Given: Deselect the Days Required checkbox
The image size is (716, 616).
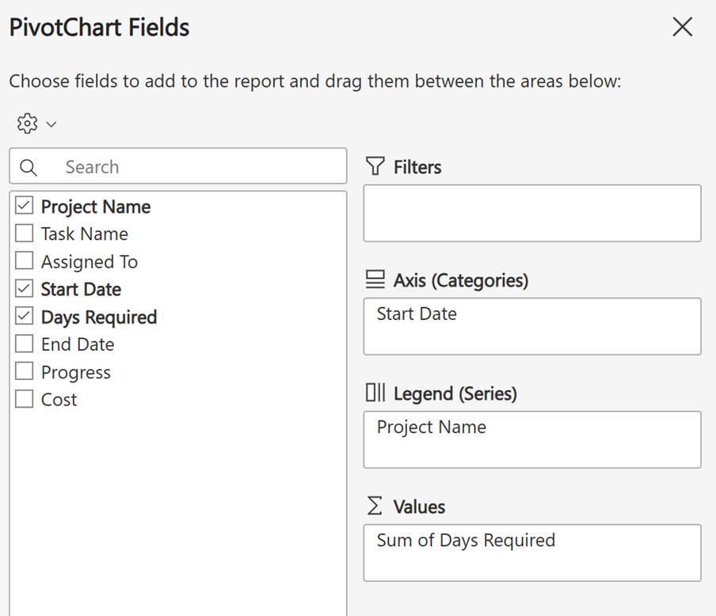Looking at the screenshot, I should pyautogui.click(x=25, y=317).
